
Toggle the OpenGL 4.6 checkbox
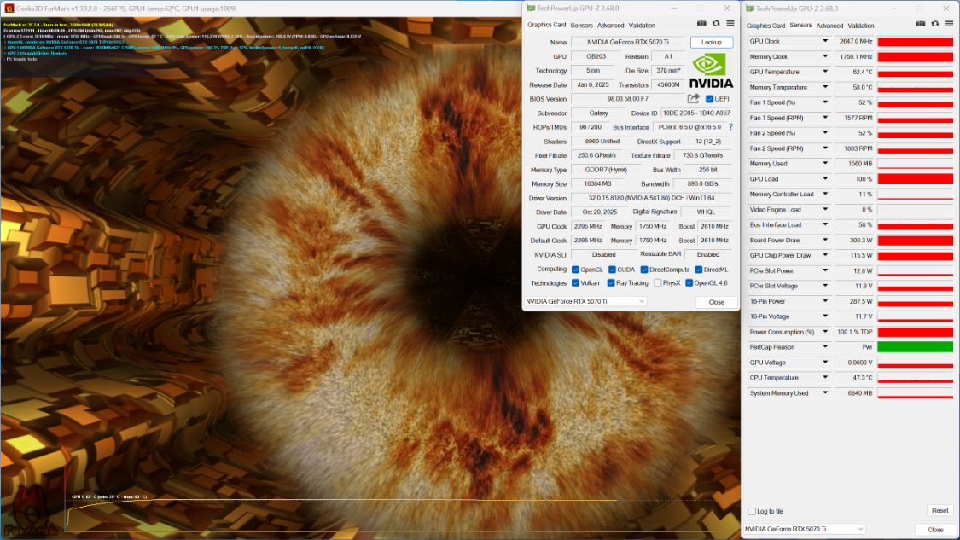pyautogui.click(x=689, y=283)
